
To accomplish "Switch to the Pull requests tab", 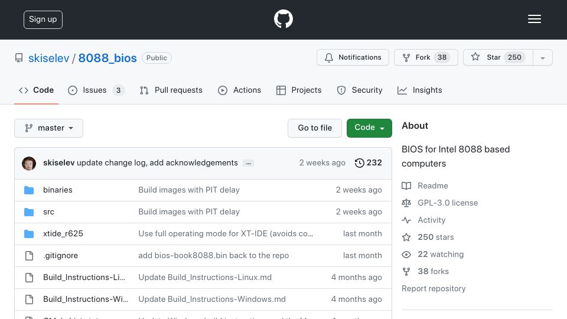I will 171,90.
